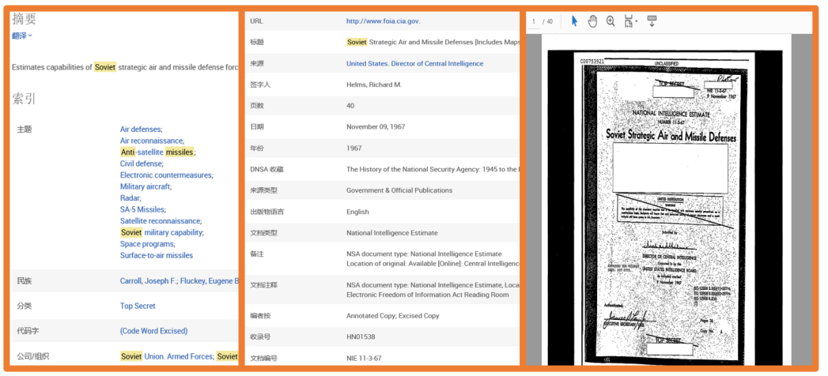This screenshot has height=376, width=828.
Task: Activate the hand pan tool
Action: coord(592,21)
